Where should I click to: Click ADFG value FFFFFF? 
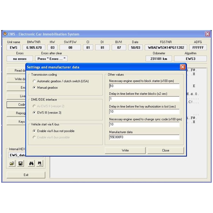click(198, 48)
